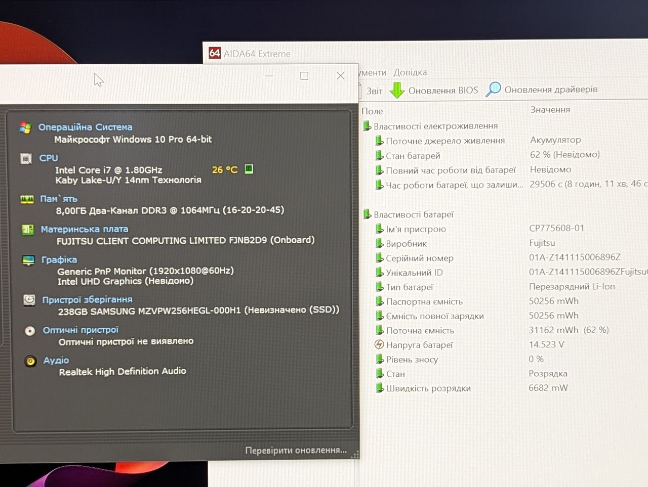This screenshot has width=648, height=487.
Task: Click the hard drive icon beside Пристрої зберігання
Action: pos(29,300)
